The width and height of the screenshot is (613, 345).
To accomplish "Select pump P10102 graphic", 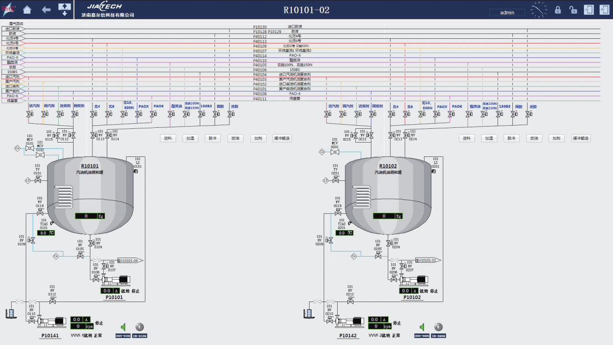I will (x=415, y=280).
